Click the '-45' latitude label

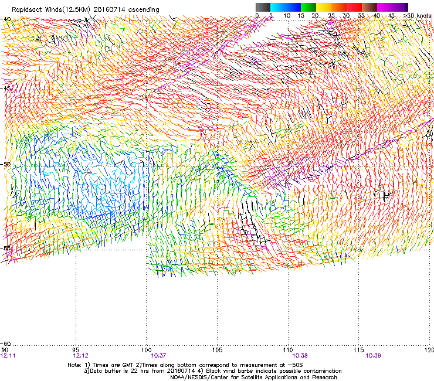(5, 89)
